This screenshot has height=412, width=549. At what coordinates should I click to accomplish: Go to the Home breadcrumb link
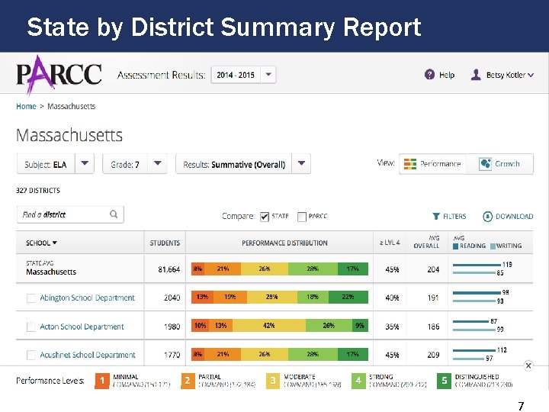point(26,106)
